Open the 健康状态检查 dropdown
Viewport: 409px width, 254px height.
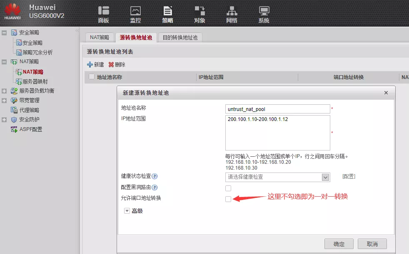325,178
